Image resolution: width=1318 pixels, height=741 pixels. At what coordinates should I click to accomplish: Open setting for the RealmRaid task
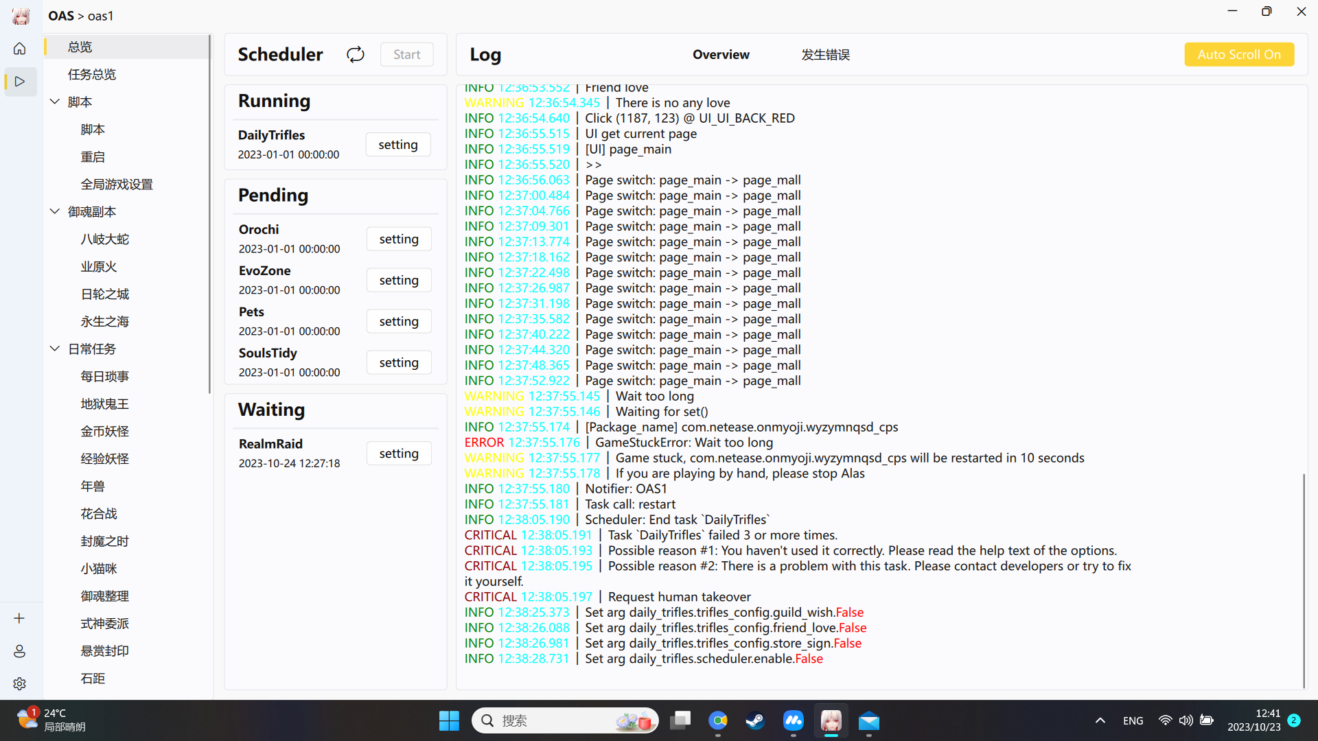(398, 453)
